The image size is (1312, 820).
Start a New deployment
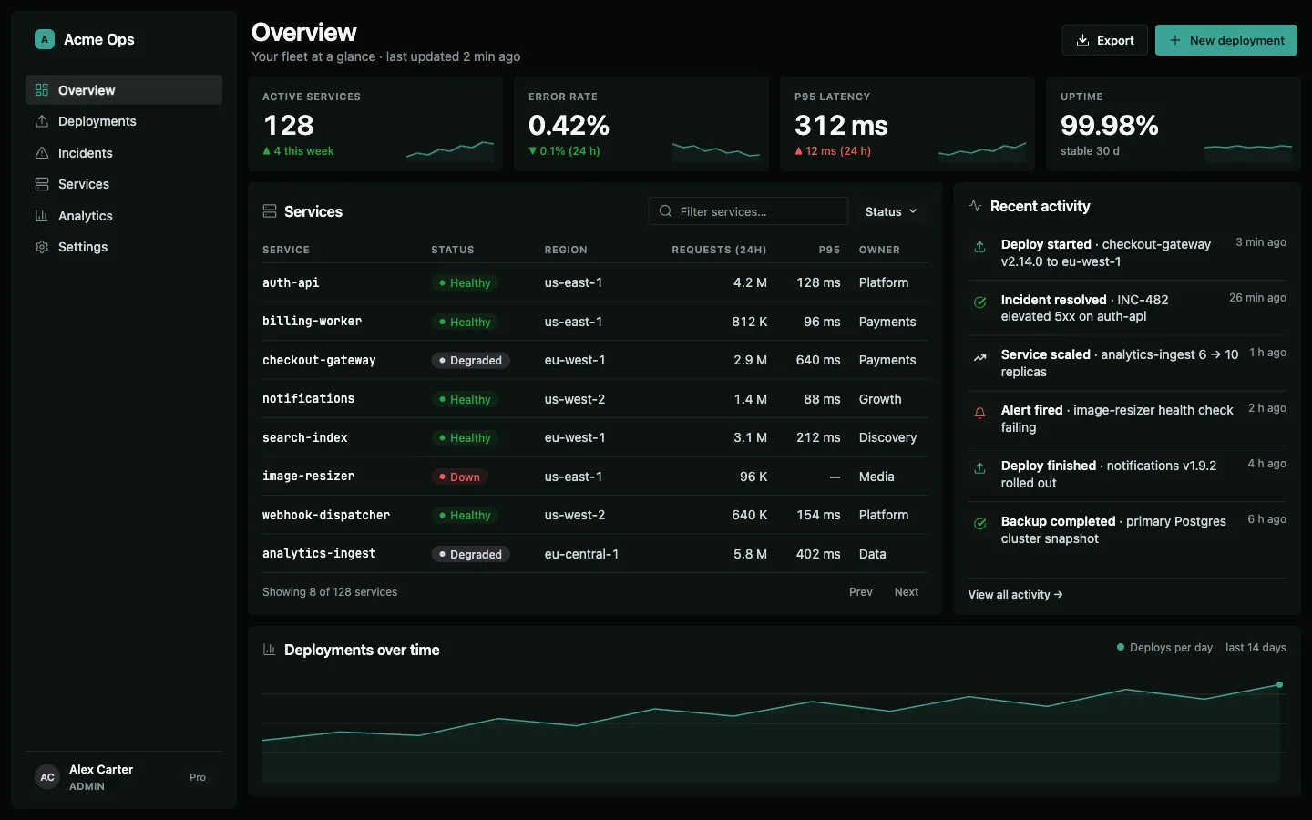click(1226, 40)
